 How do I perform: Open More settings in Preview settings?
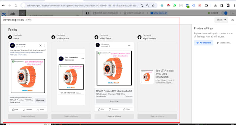tap(224, 43)
